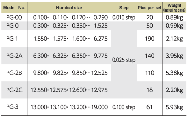188x117 pixels.
Task: Click the Pins per set header
Action: tap(150, 8)
